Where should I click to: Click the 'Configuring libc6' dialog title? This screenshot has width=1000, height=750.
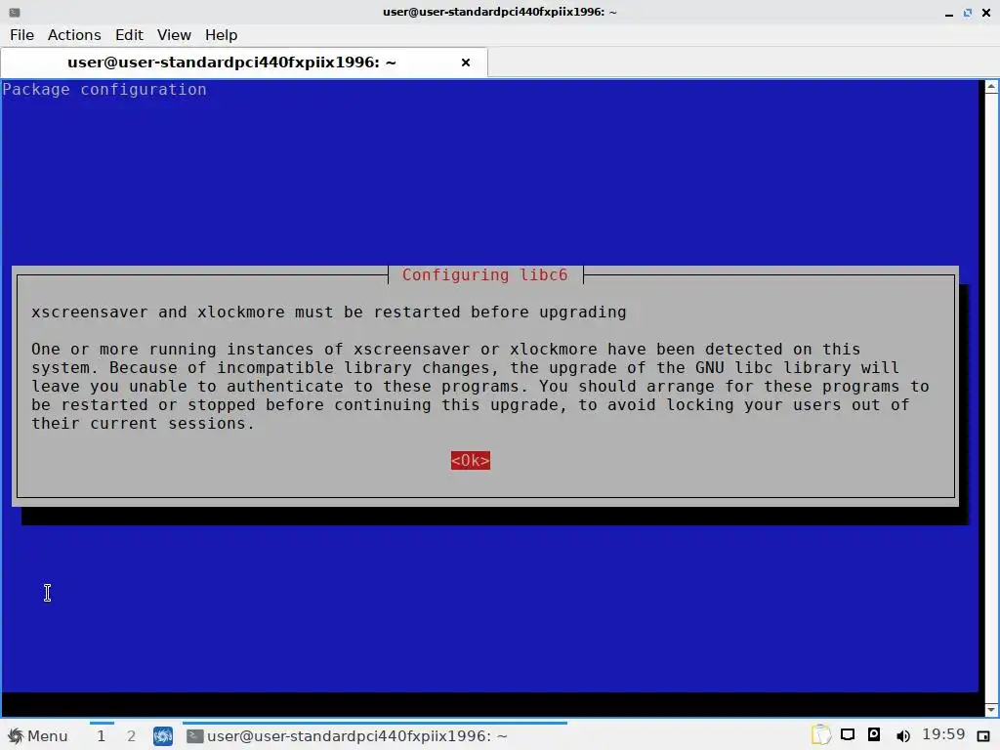[x=484, y=274]
